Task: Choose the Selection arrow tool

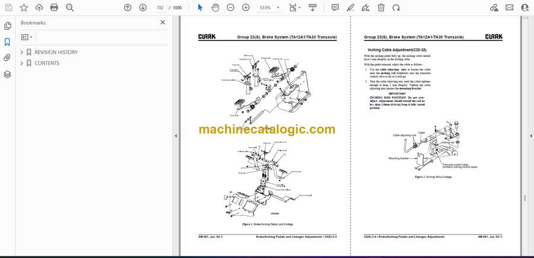Action: [201, 8]
